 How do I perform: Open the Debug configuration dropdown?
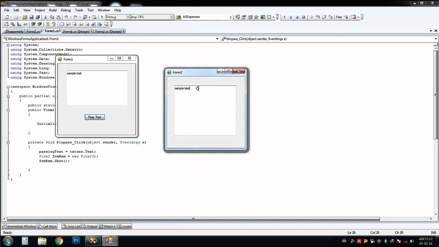[x=128, y=17]
